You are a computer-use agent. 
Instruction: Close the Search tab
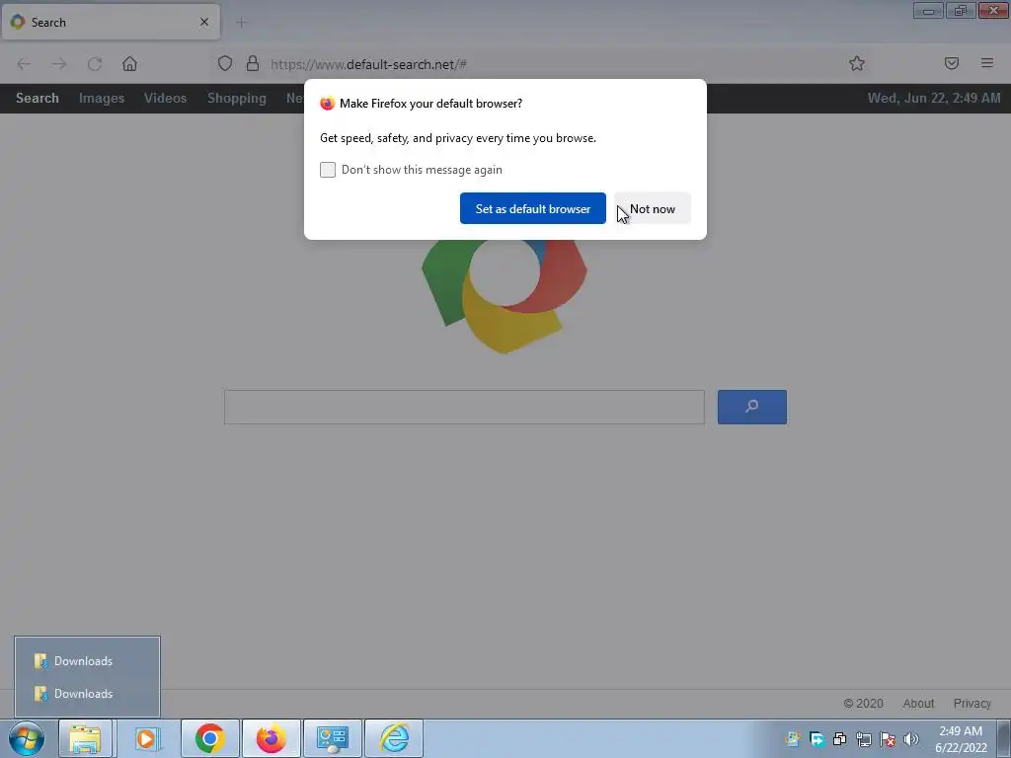click(204, 22)
